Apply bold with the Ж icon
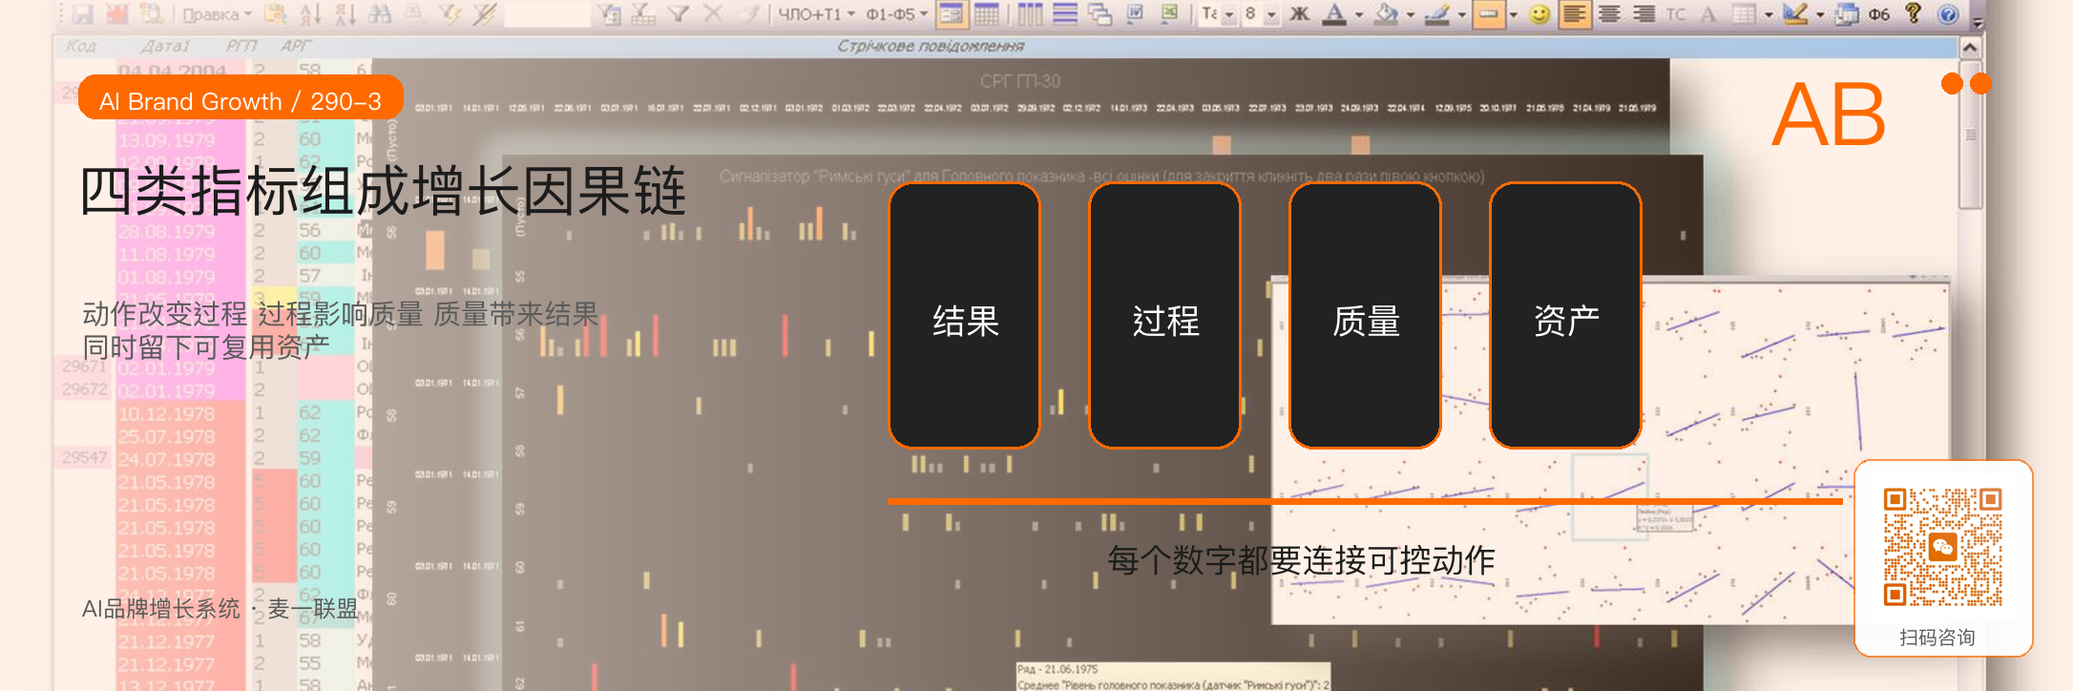 [x=1299, y=14]
